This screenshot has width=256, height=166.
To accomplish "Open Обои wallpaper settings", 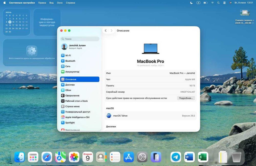I will 80,90.
